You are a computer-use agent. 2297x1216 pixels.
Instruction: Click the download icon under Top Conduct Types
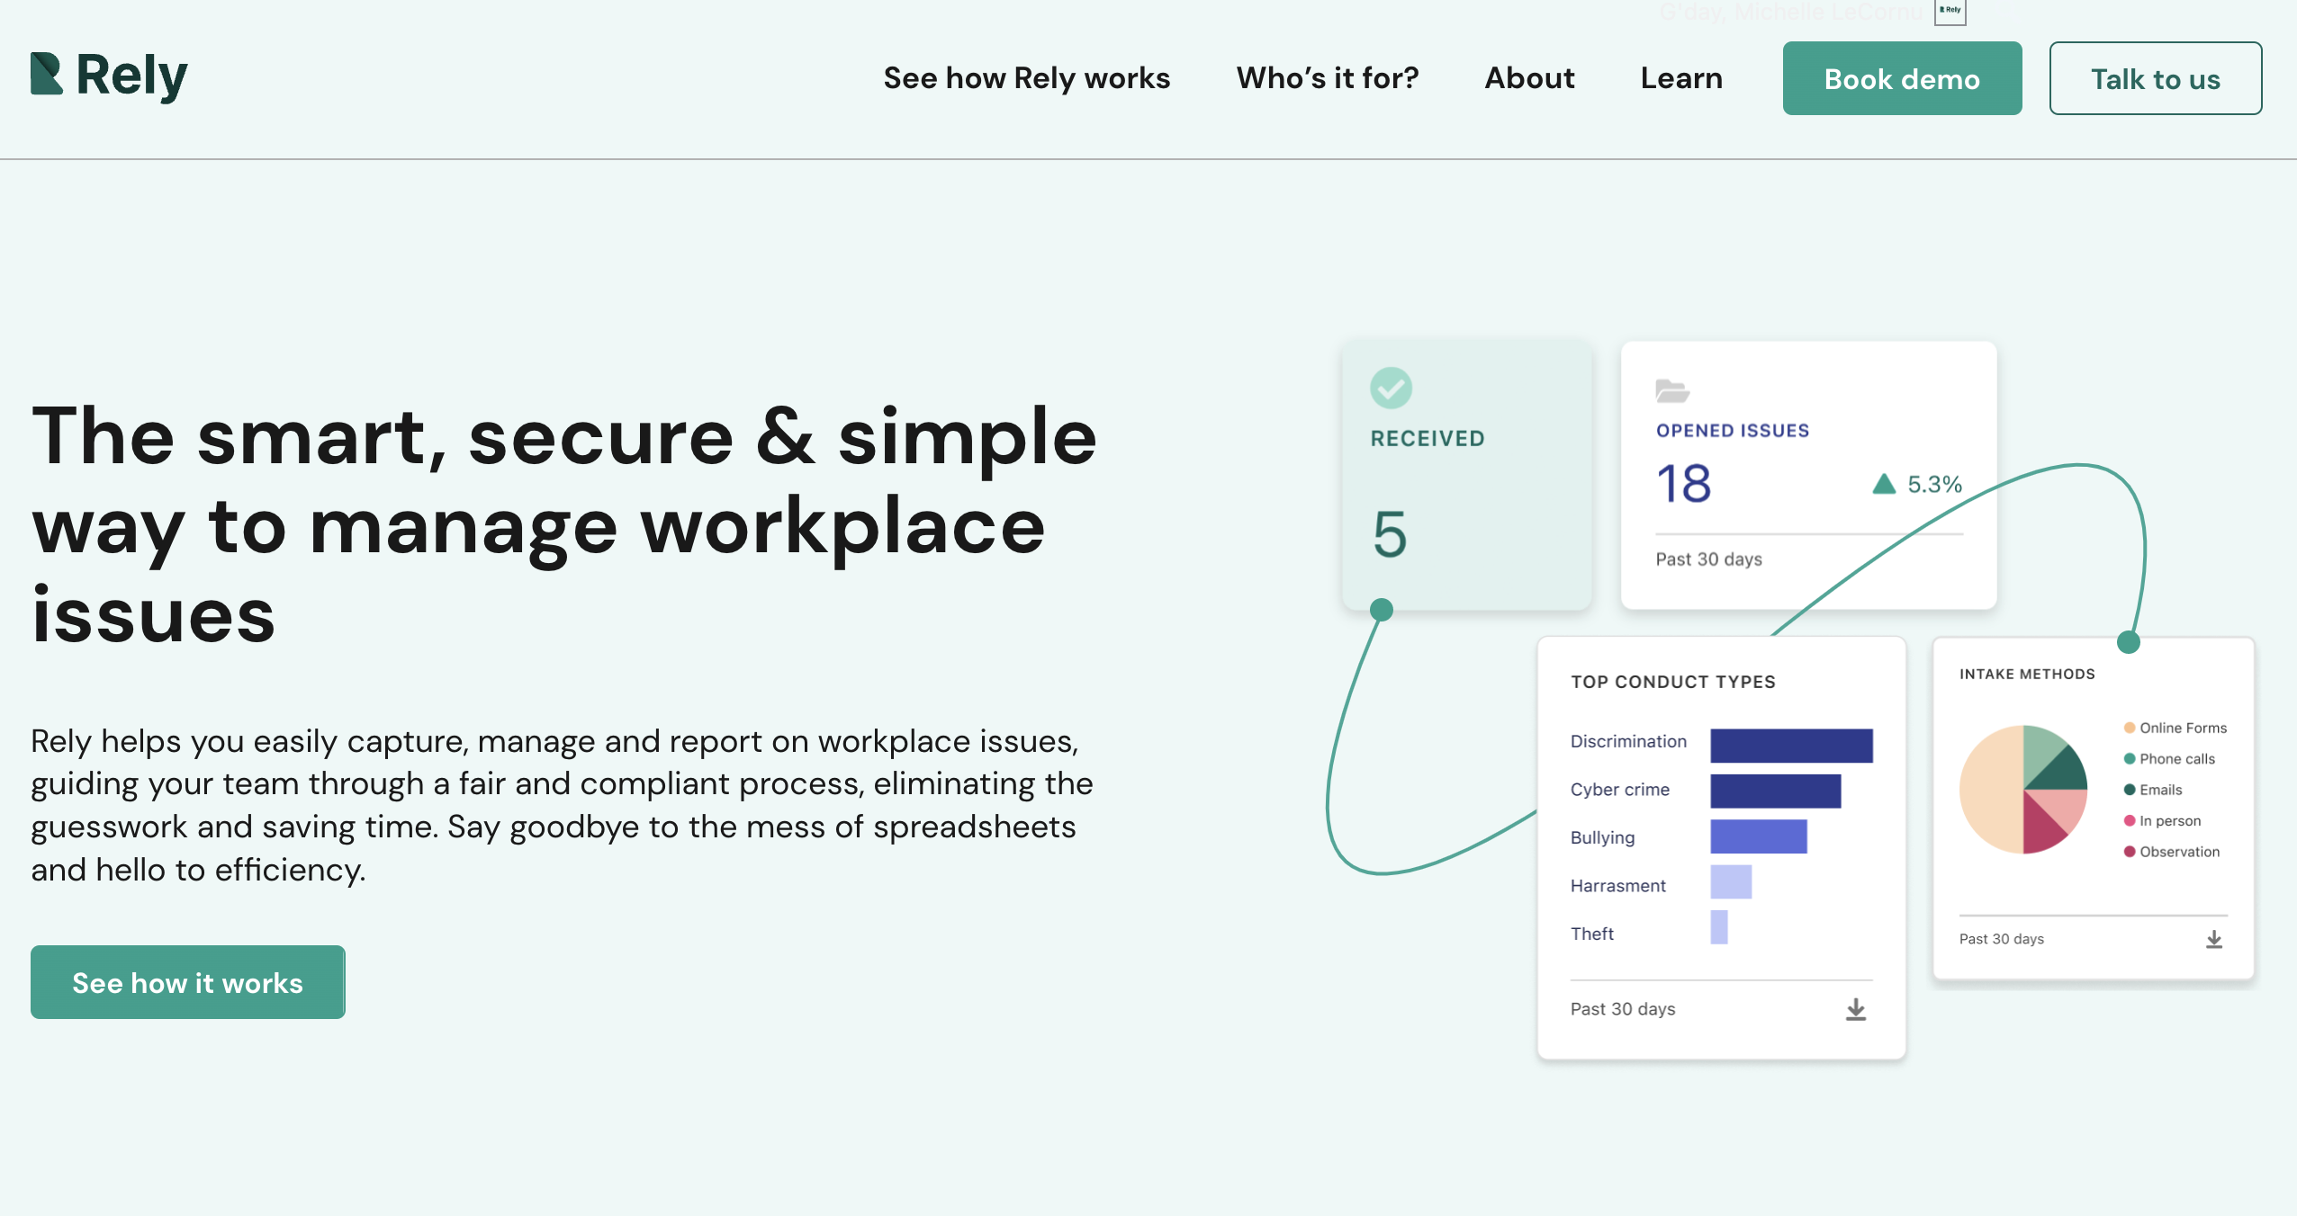pyautogui.click(x=1855, y=1009)
